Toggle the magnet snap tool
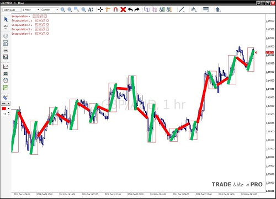This screenshot has width=276, height=199. [115, 9]
